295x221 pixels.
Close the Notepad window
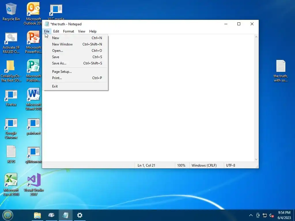252,24
